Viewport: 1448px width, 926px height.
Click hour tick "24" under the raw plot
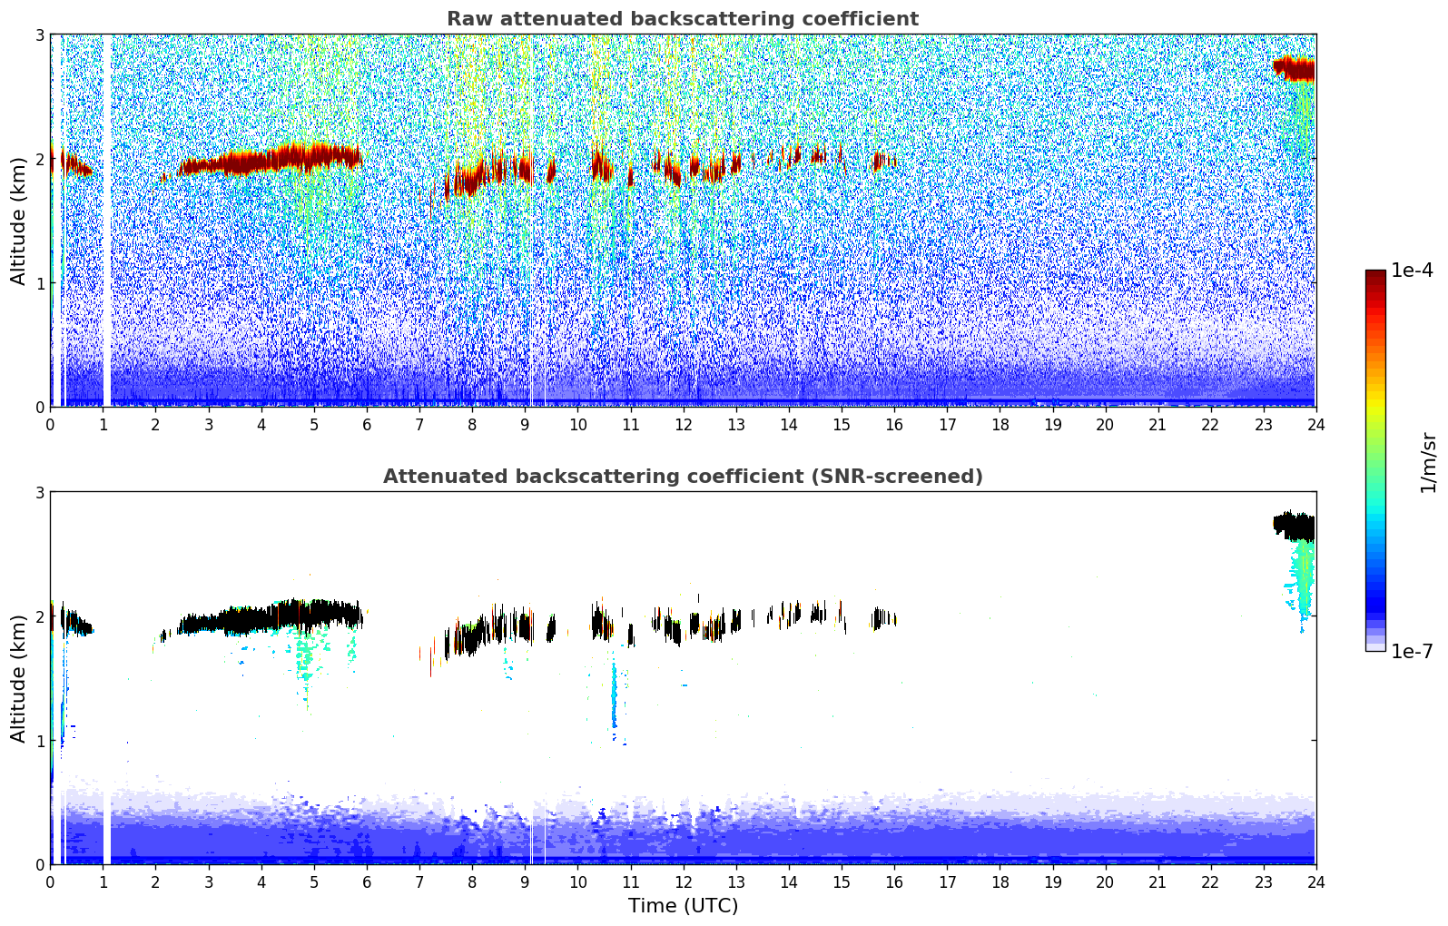(1315, 424)
